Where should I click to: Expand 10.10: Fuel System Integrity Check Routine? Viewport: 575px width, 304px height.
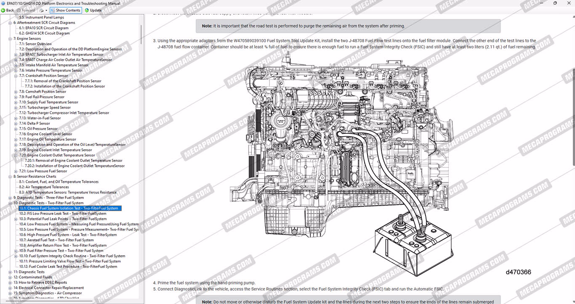16,256
